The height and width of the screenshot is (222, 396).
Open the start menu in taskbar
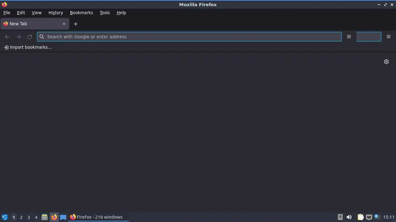coord(5,217)
